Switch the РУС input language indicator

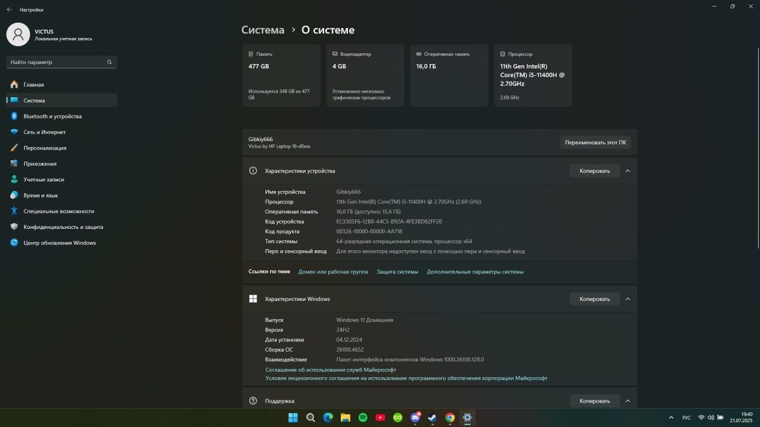(x=686, y=418)
